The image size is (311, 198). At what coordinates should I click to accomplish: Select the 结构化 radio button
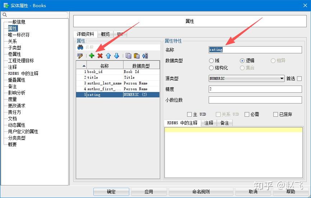click(211, 68)
